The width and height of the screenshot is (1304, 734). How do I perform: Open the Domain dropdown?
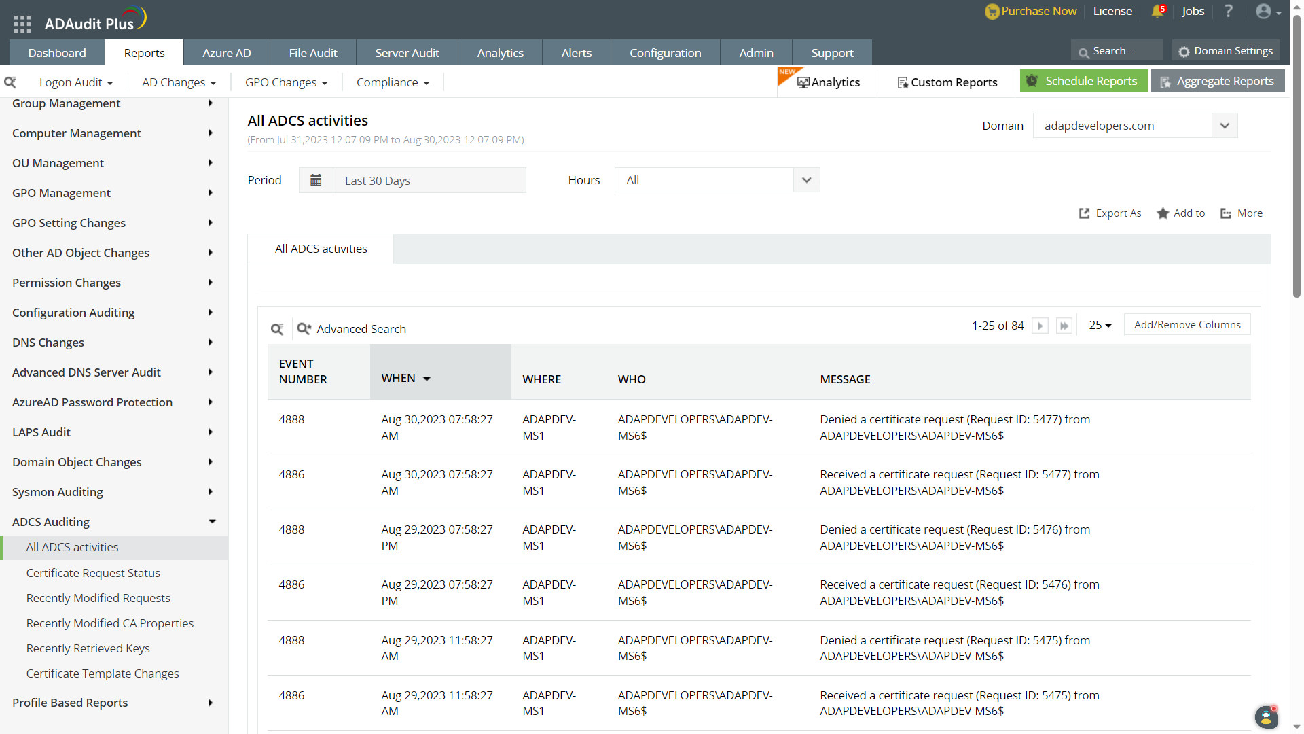pyautogui.click(x=1225, y=126)
